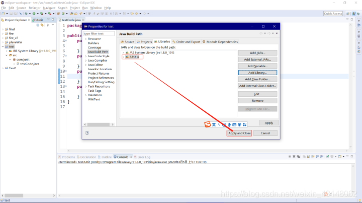The height and width of the screenshot is (203, 362).
Task: Select testCode.java in Project Explorer
Action: coord(30,64)
